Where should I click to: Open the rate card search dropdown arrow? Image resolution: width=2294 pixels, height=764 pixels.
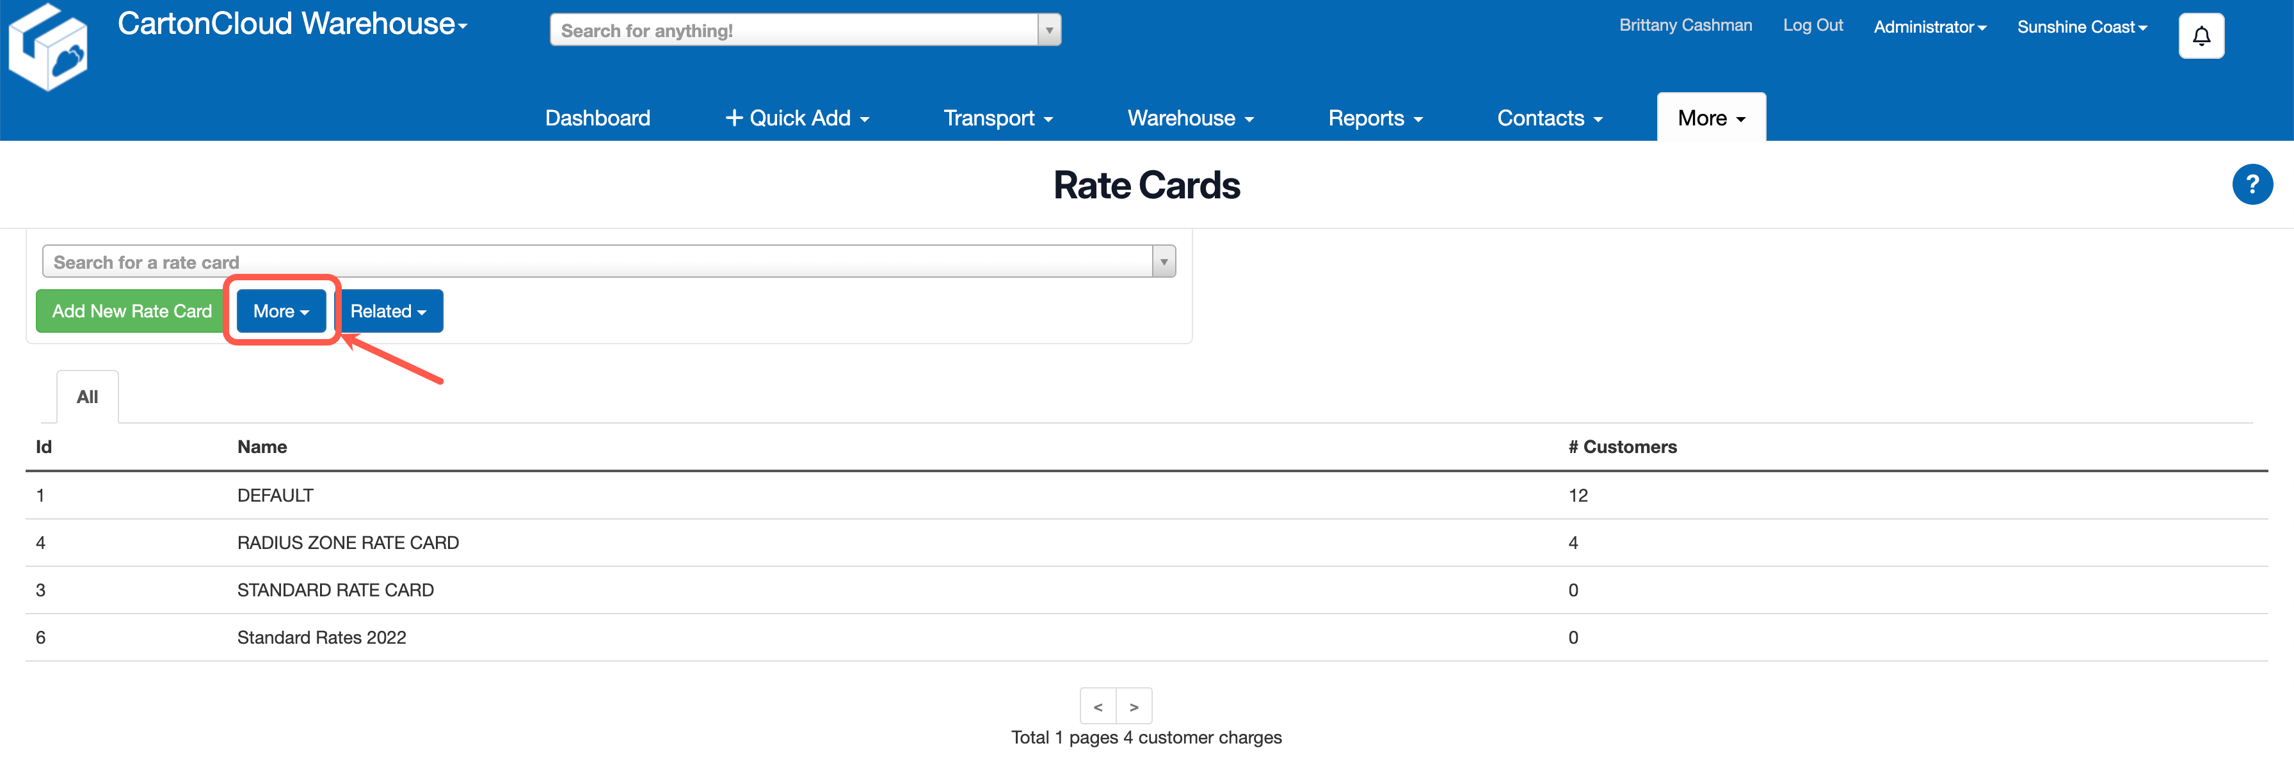pyautogui.click(x=1164, y=261)
